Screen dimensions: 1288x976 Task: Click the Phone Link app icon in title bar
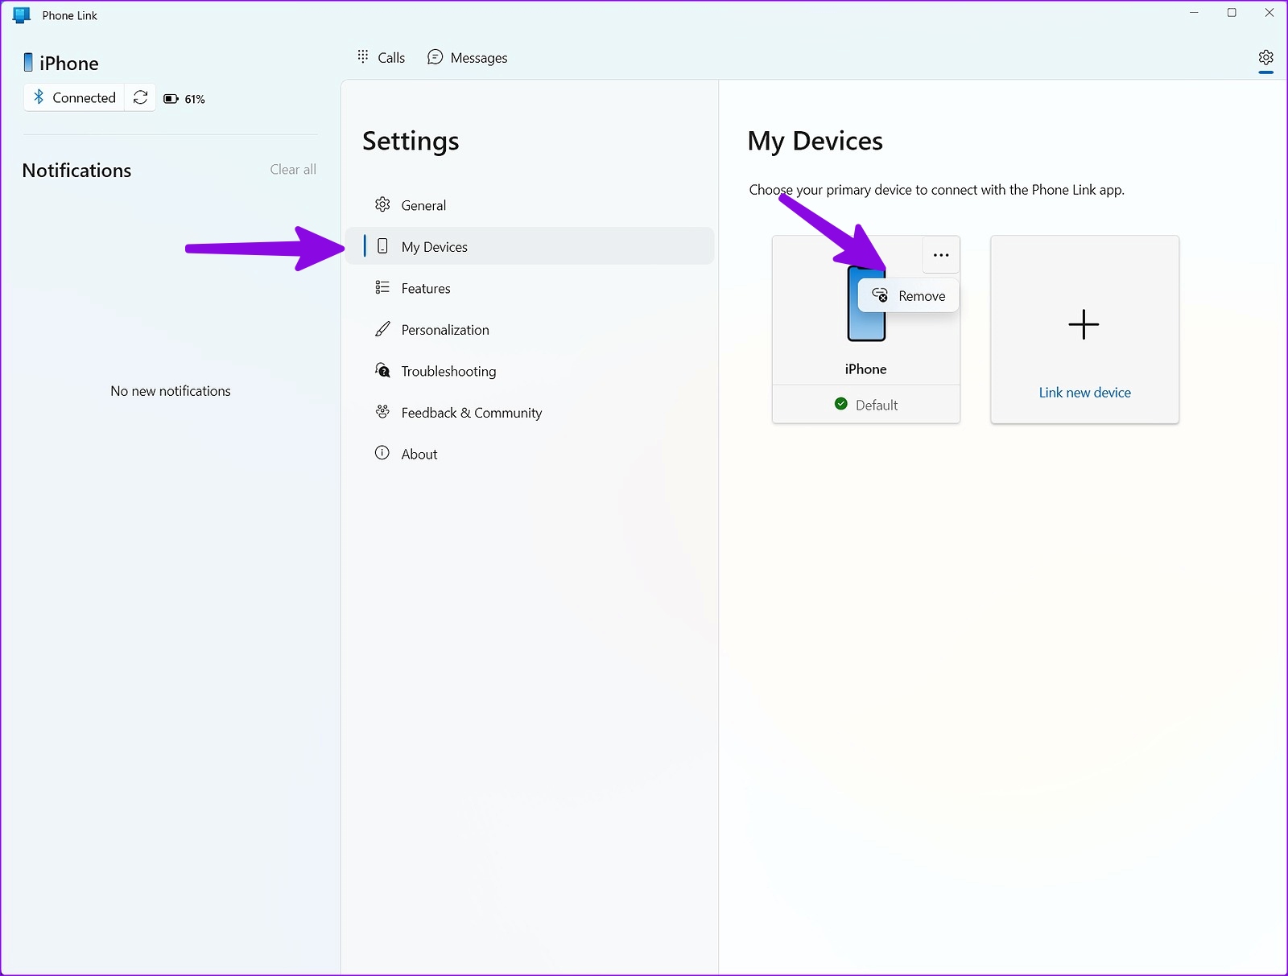[22, 15]
